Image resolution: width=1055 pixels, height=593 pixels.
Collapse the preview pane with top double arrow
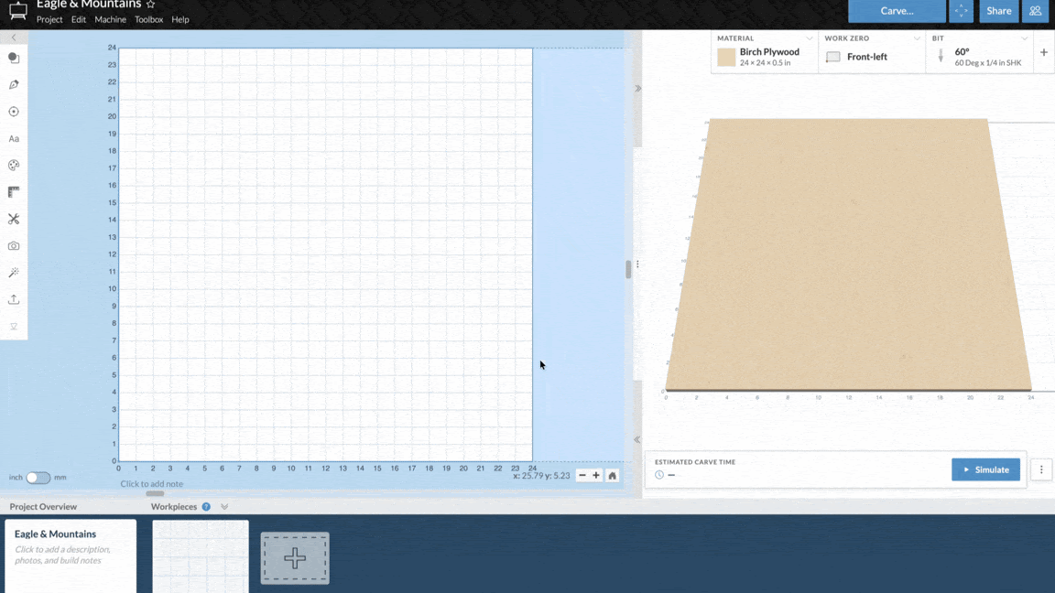(x=637, y=89)
